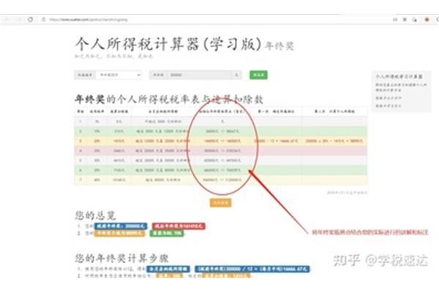This screenshot has height=292, width=439.
Task: Open the income type dropdown selector
Action: [119, 75]
